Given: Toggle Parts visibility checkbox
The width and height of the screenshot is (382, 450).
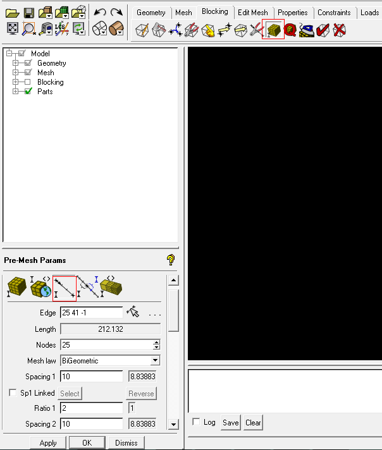Looking at the screenshot, I should [28, 91].
